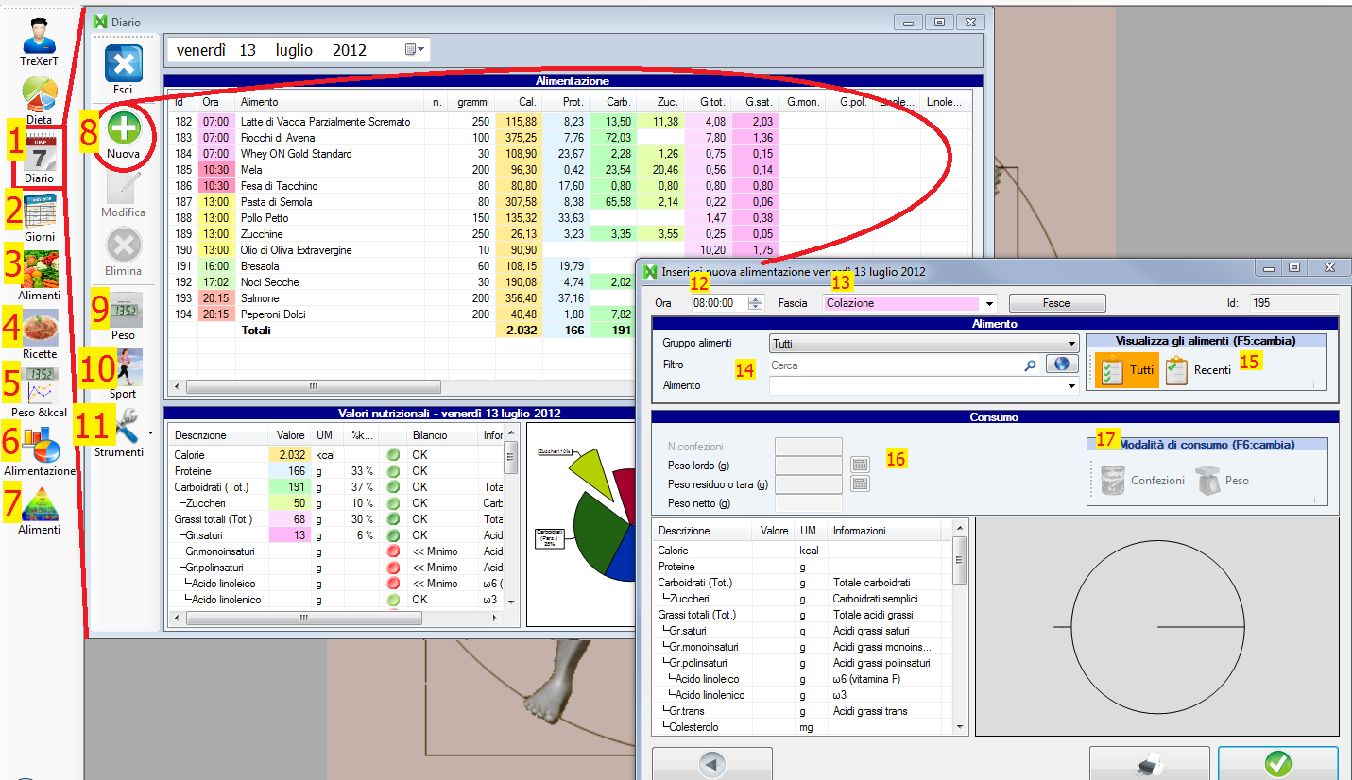
Task: Select Recenti foods view mode
Action: click(x=1198, y=370)
